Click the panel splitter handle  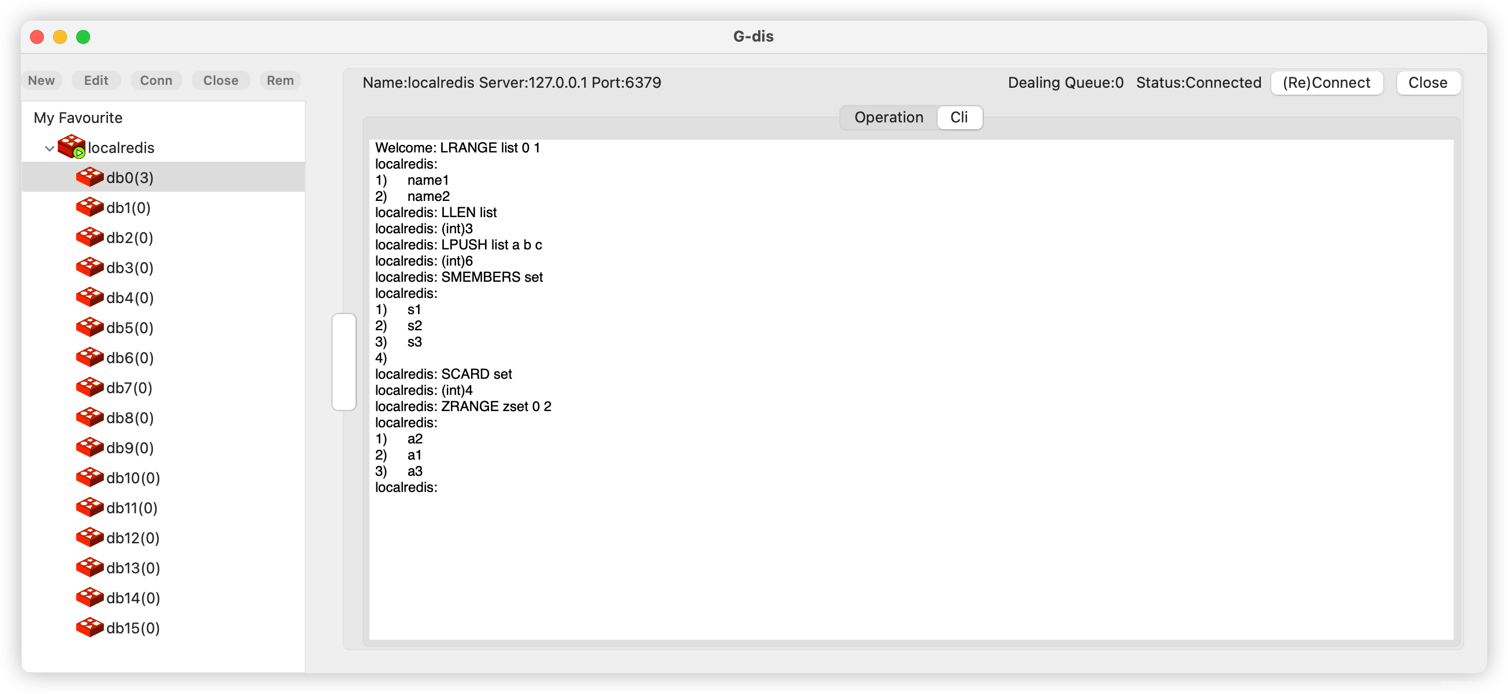point(344,362)
